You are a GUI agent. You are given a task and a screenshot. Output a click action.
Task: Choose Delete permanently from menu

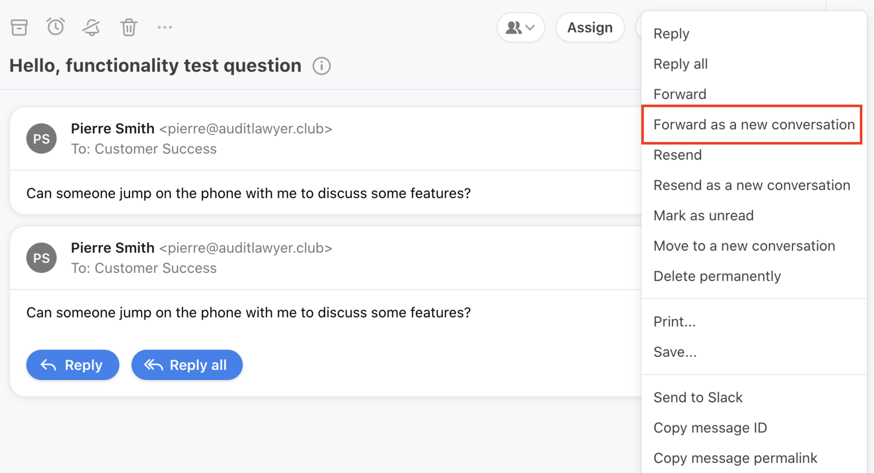717,276
